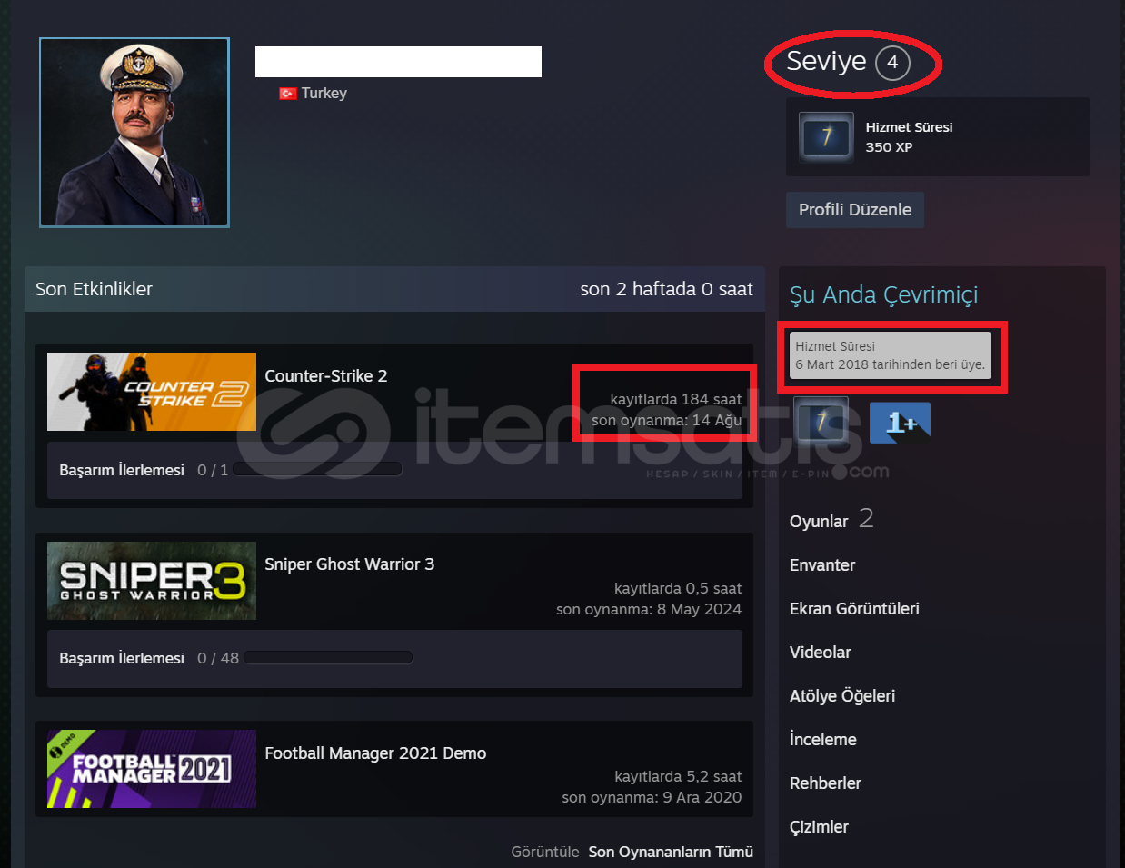Open the Counter-Strike 2 title link
This screenshot has width=1125, height=868.
pos(326,376)
